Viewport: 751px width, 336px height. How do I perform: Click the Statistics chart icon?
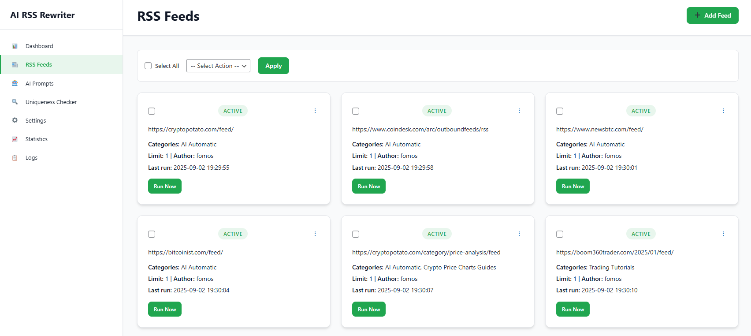point(15,139)
